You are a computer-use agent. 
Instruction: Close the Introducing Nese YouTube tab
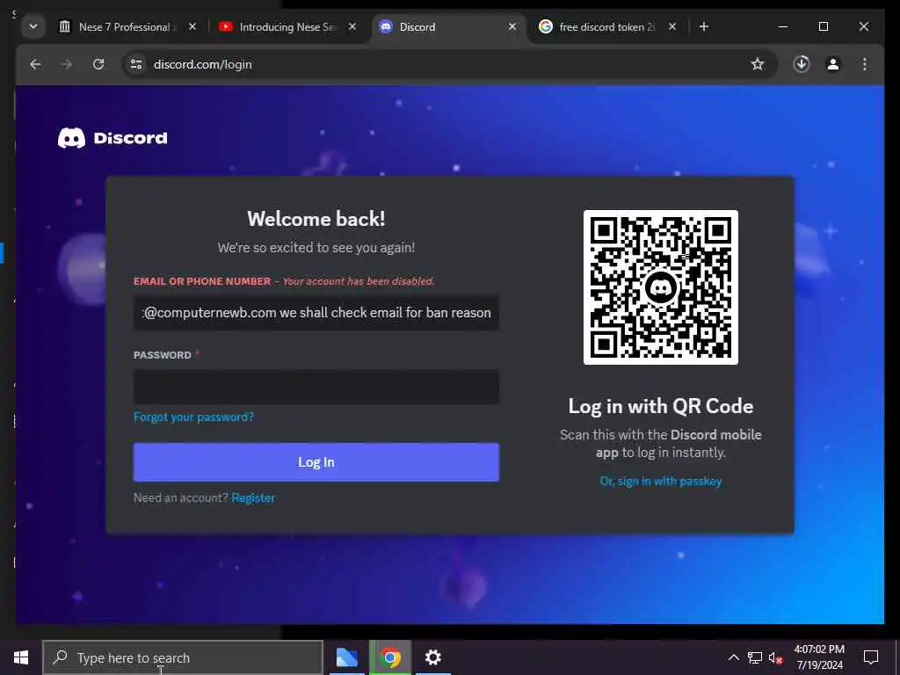pos(352,26)
